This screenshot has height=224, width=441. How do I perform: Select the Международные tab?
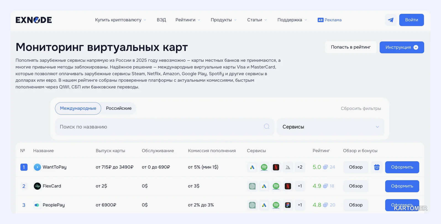[78, 108]
